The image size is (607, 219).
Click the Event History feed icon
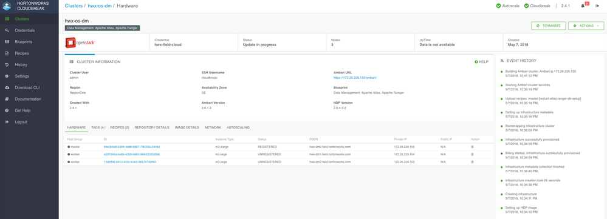(502, 61)
